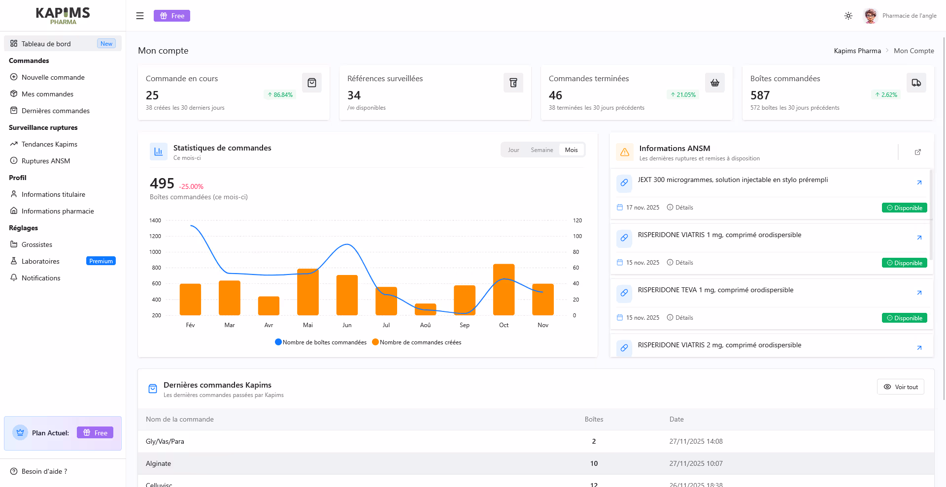Hide the Nombre de boîtes commandées legend series

coord(320,342)
